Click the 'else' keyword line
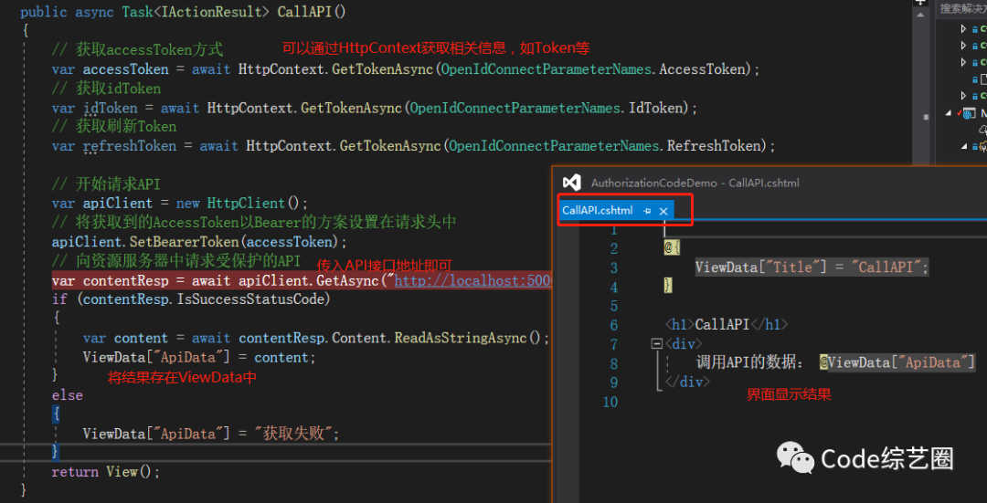Viewport: 987px width, 503px height. click(68, 395)
